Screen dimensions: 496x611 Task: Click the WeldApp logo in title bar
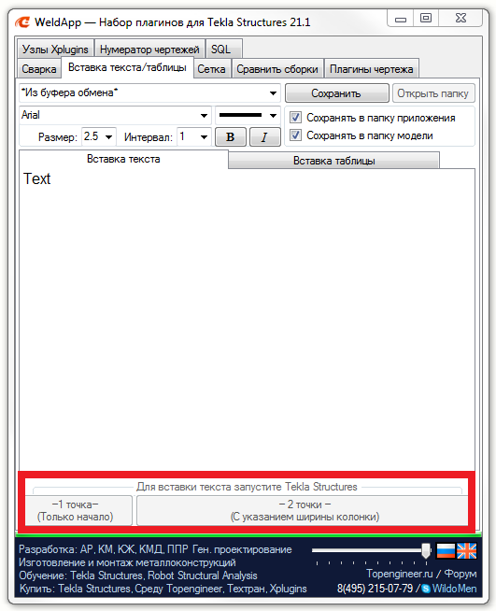click(22, 22)
